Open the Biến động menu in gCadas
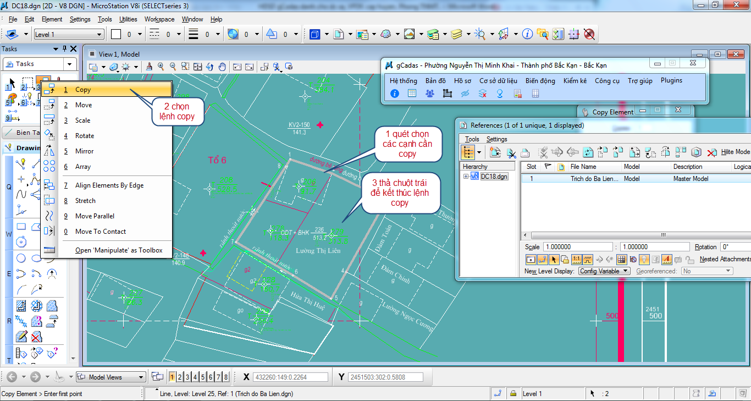The image size is (751, 401). tap(540, 81)
